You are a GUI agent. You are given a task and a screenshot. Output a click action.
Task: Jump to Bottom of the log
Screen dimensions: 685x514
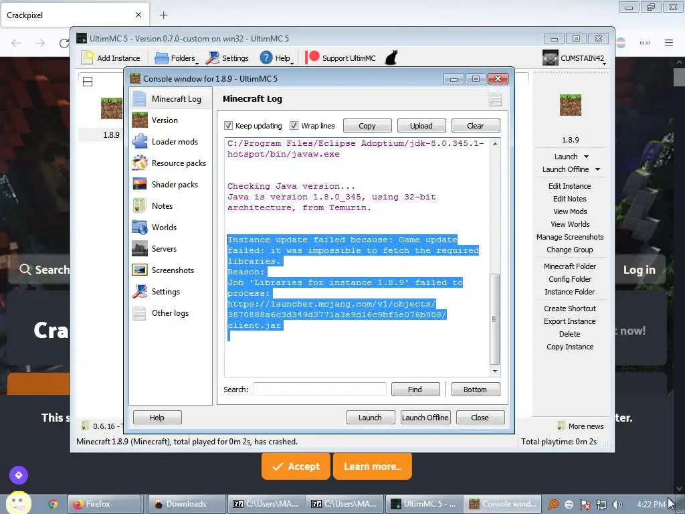point(476,389)
